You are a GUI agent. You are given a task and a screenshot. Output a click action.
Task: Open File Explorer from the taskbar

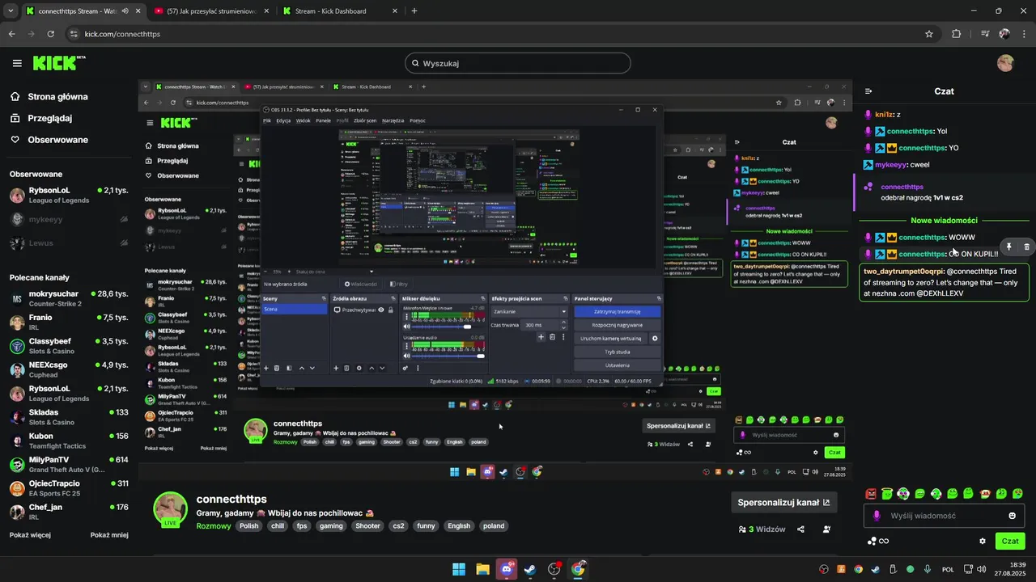click(x=482, y=569)
